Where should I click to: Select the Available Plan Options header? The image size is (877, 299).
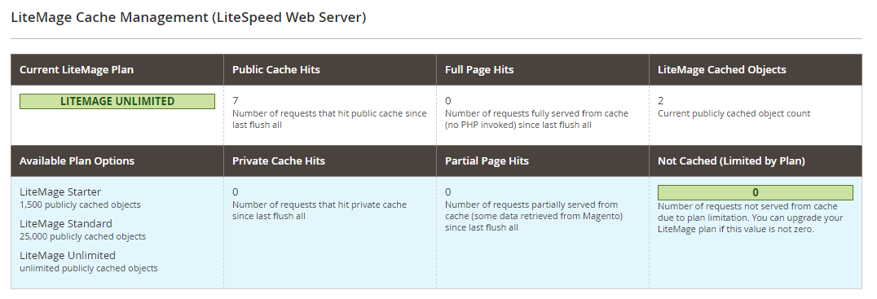77,161
